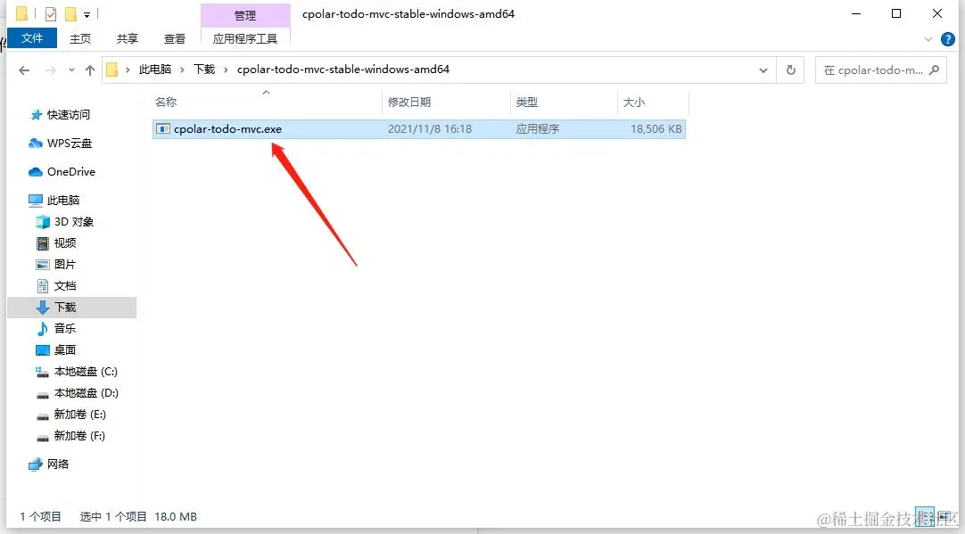This screenshot has width=965, height=534.
Task: Open 新加卷 (E:) drive
Action: pyautogui.click(x=79, y=414)
